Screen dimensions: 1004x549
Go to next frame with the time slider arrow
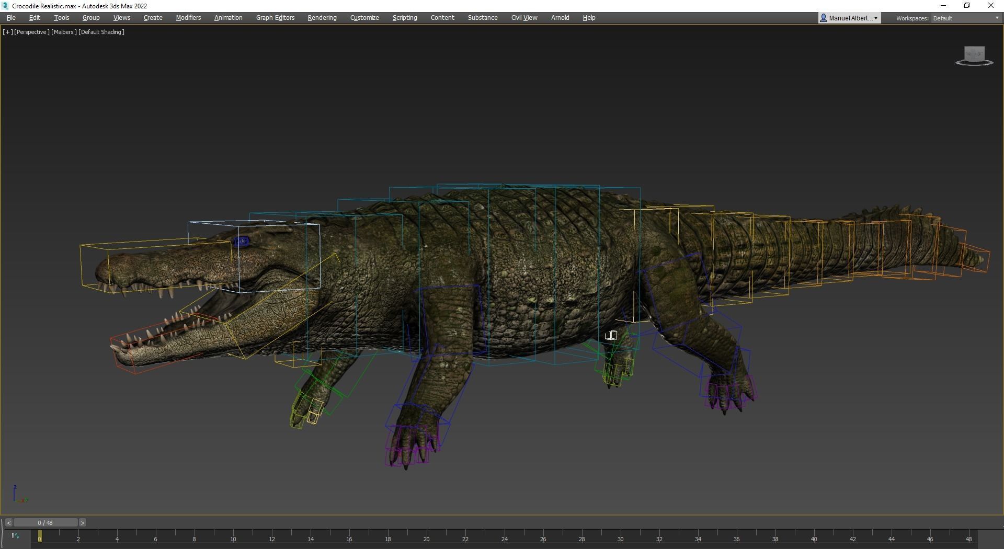(x=83, y=523)
